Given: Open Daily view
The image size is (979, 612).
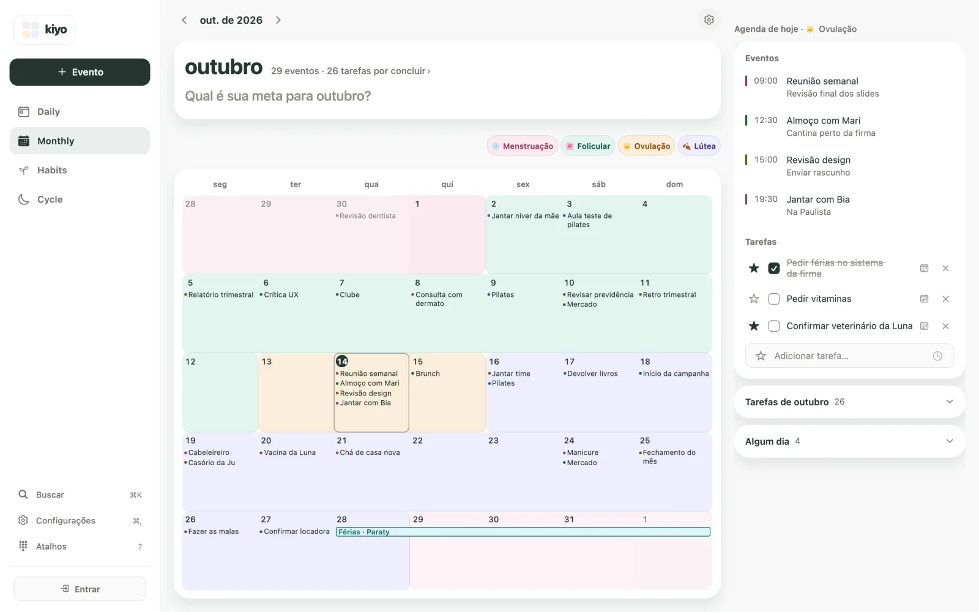Looking at the screenshot, I should [x=80, y=111].
